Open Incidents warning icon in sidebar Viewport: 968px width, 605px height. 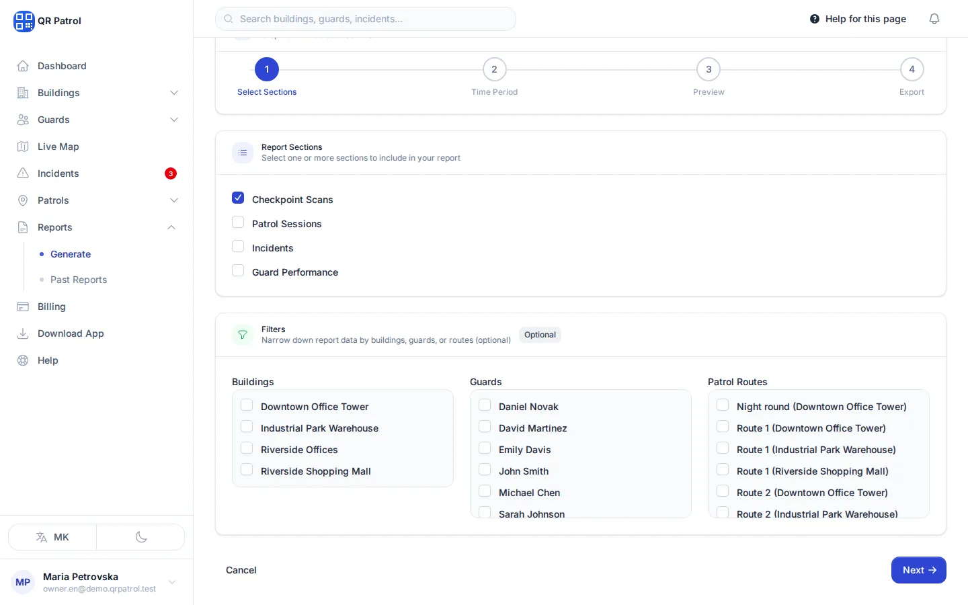click(x=23, y=173)
